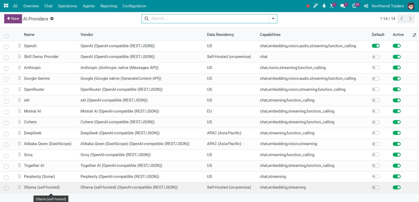
Task: Check the Anthropic row checkbox
Action: (x=6, y=69)
